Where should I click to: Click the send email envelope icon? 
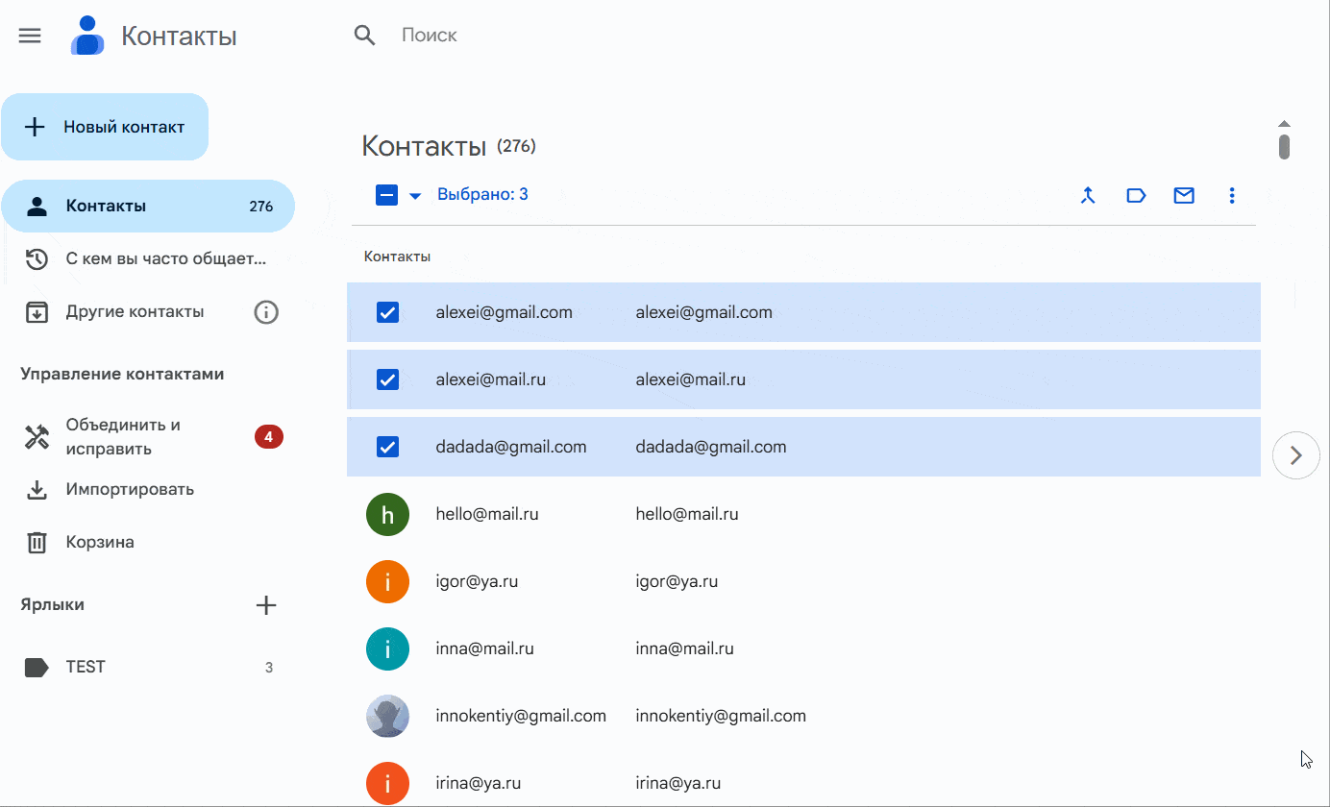(x=1184, y=195)
